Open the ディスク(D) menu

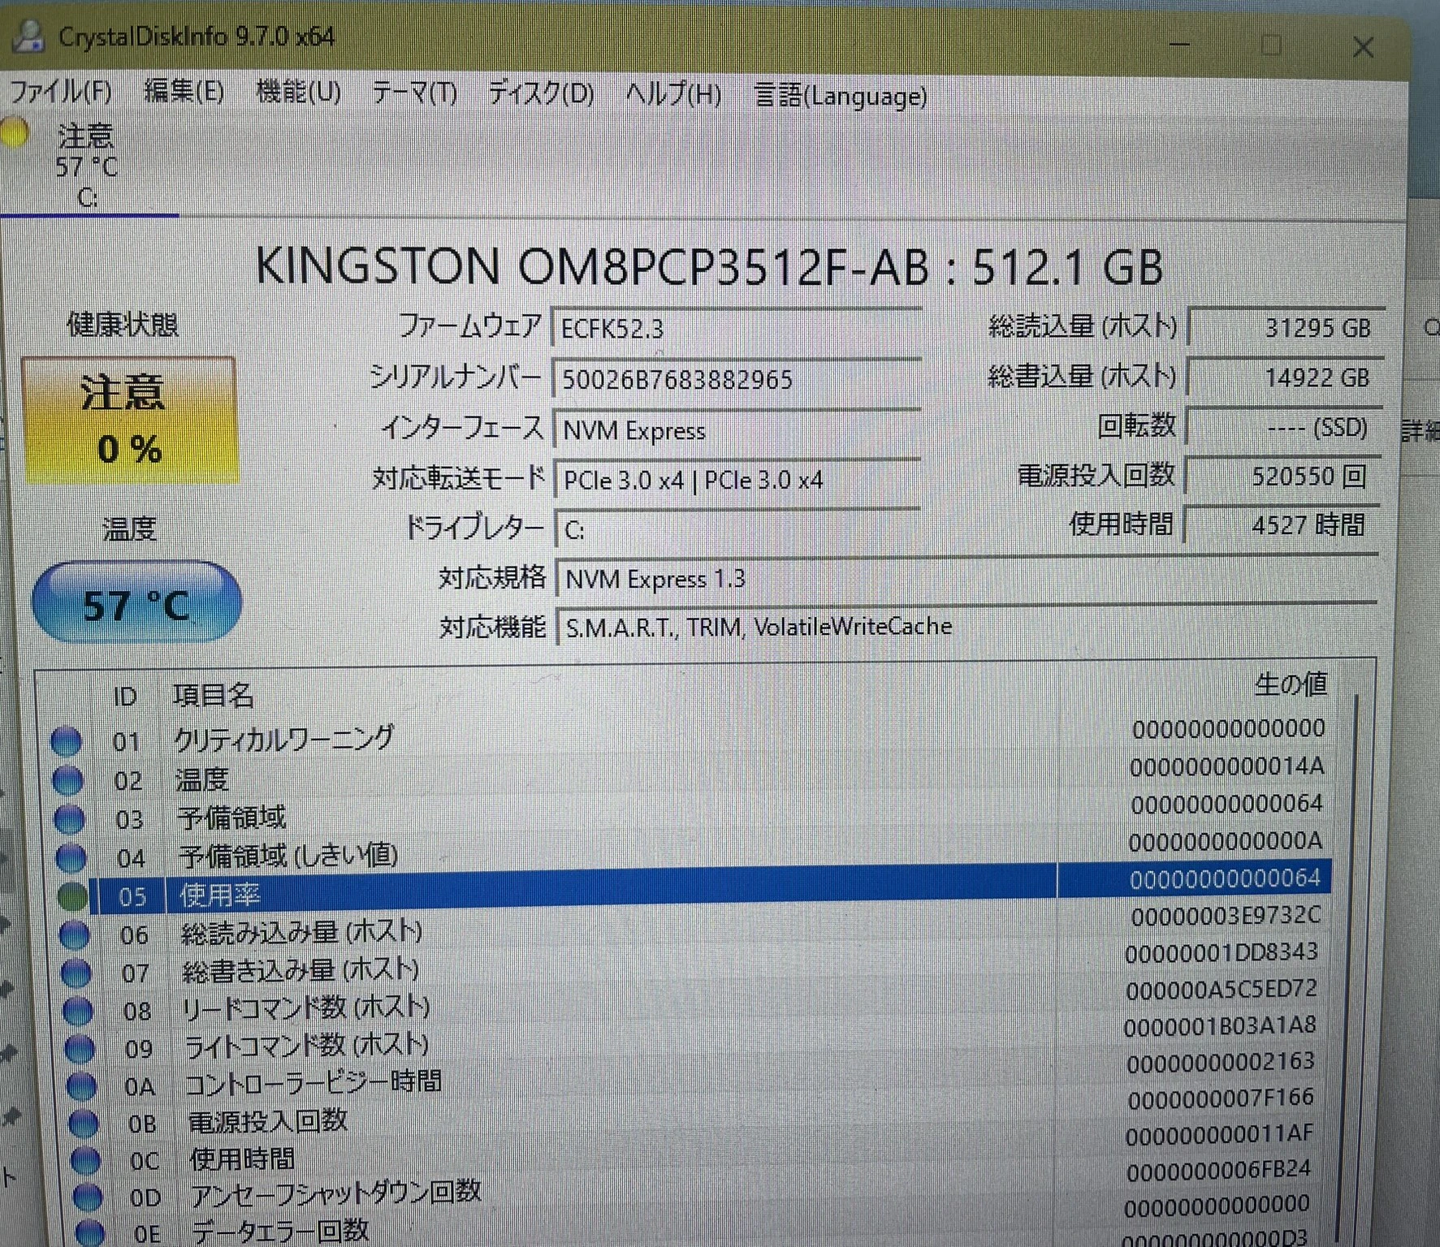(541, 93)
